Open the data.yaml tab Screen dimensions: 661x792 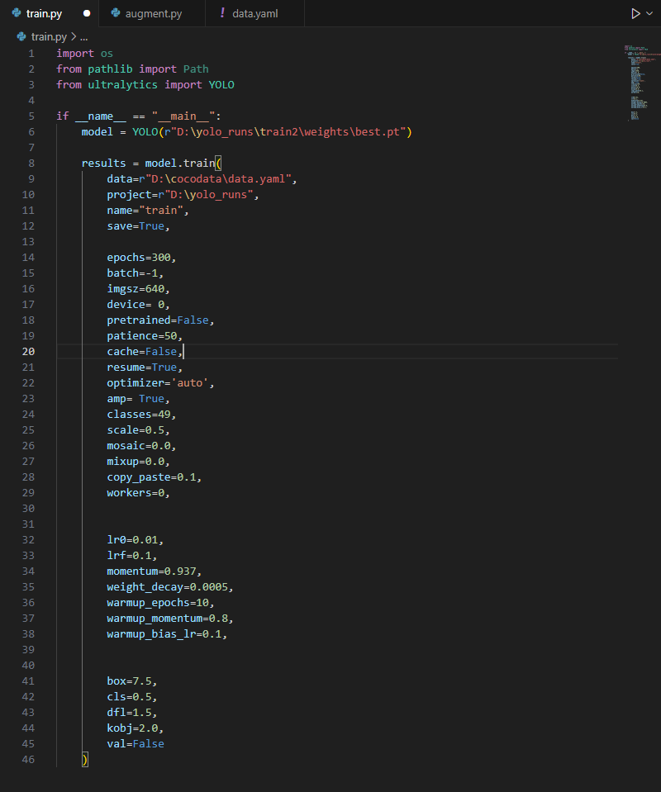255,14
